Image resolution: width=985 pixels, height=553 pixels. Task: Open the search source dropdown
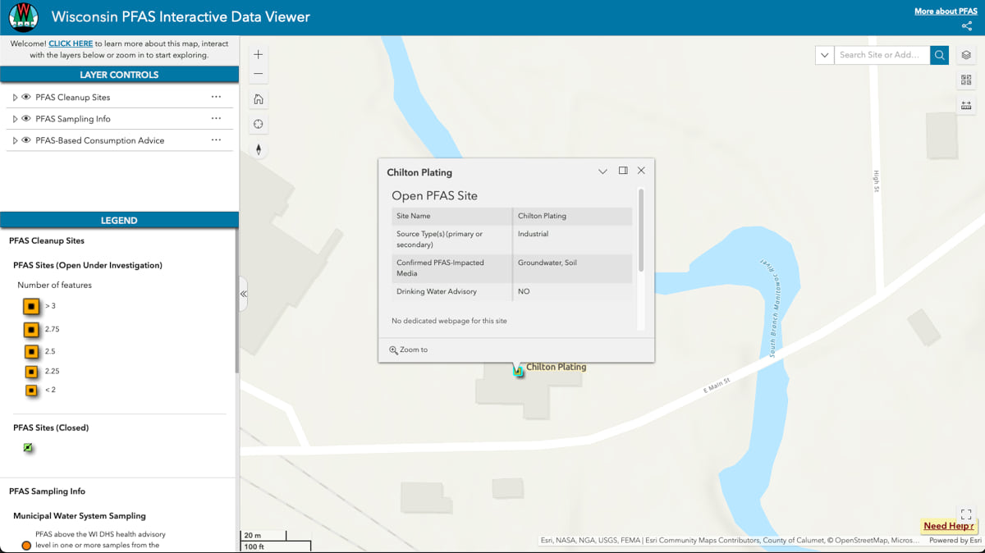point(824,55)
